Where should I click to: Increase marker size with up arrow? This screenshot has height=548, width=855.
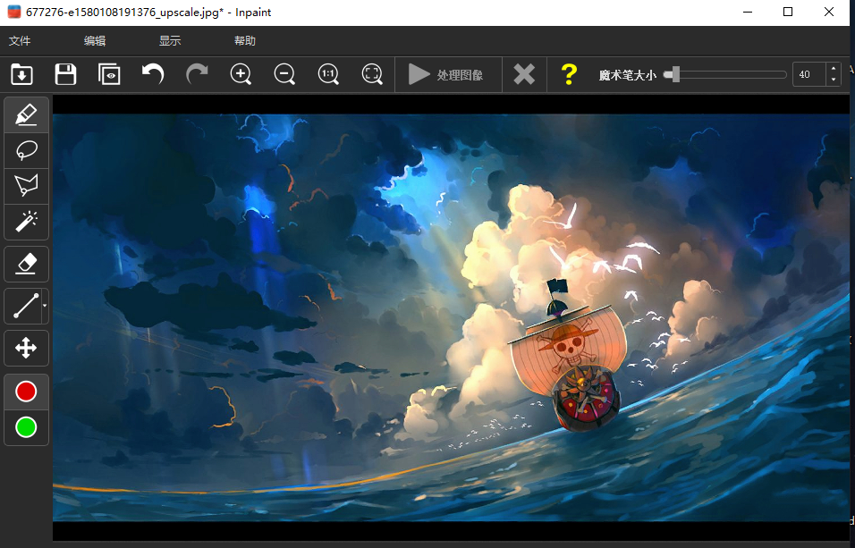pos(834,69)
